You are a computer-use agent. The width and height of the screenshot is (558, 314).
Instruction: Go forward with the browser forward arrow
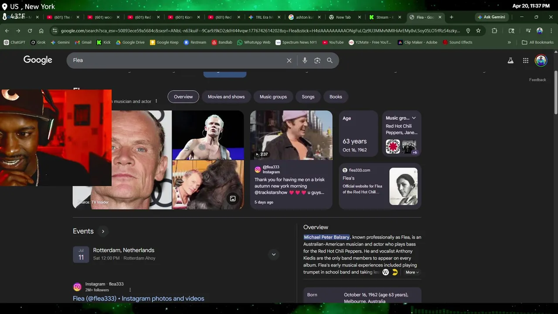[x=18, y=31]
